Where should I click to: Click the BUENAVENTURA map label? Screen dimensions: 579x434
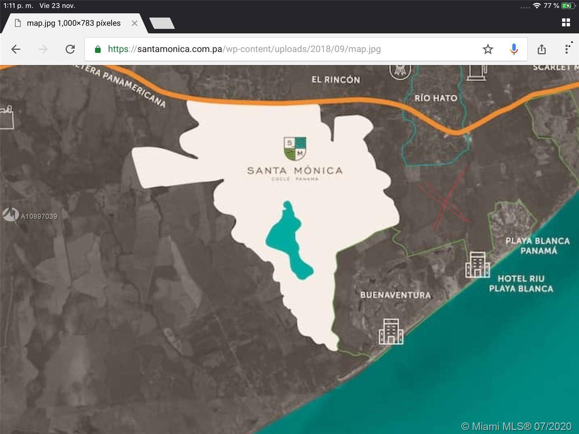coord(396,295)
